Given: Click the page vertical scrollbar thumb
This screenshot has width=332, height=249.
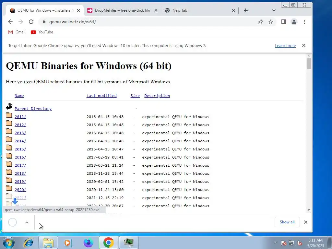Looking at the screenshot, I should [x=309, y=64].
